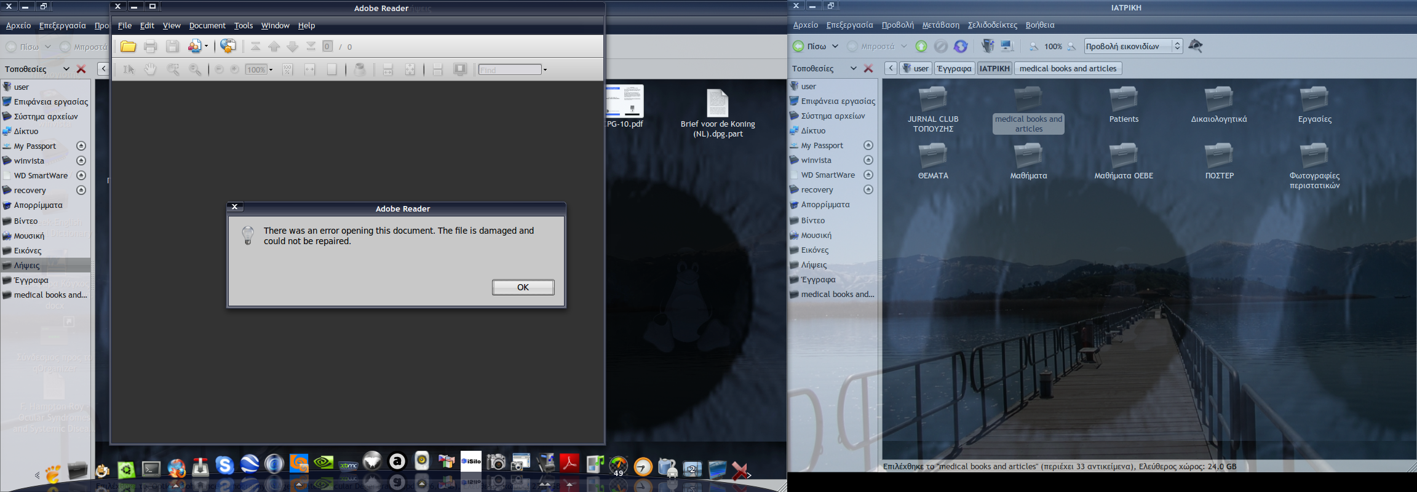The width and height of the screenshot is (1417, 492).
Task: Click the Πίσω back button in ΙΑΤΡΙΚΗ window
Action: click(x=809, y=46)
